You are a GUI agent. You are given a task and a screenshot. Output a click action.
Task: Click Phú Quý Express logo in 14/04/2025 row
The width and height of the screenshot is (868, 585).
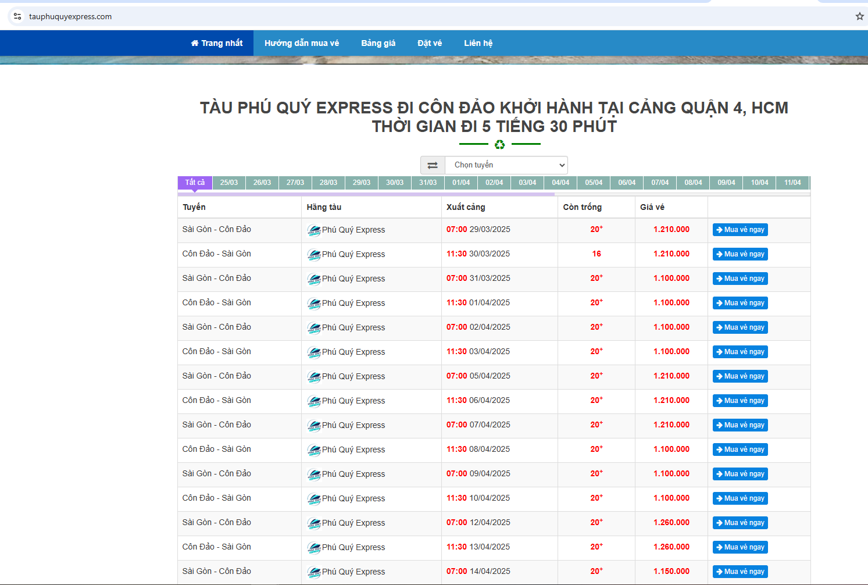(314, 572)
